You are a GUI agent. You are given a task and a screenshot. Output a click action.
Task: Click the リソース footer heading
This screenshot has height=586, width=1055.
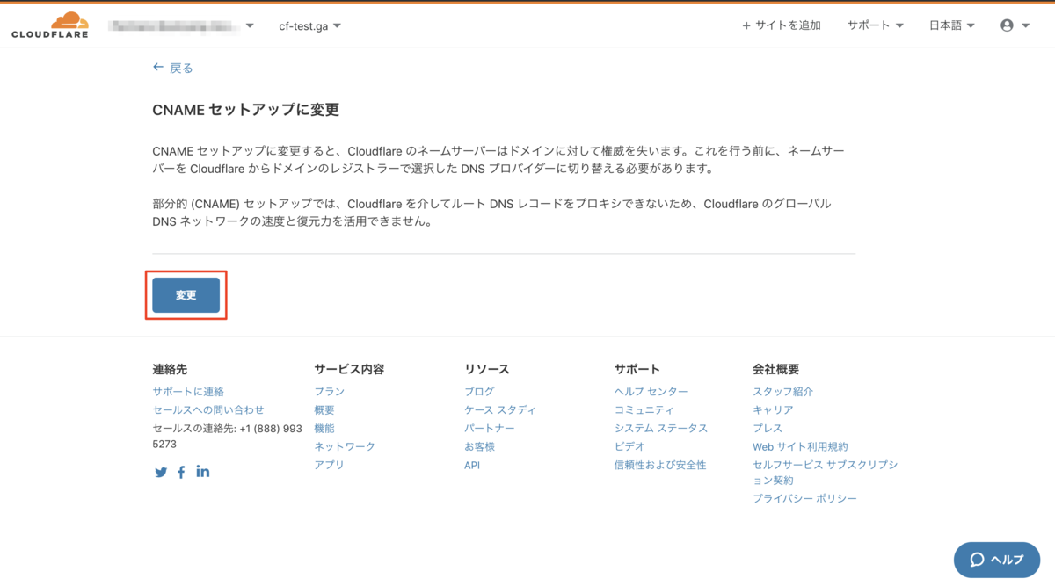(x=487, y=369)
